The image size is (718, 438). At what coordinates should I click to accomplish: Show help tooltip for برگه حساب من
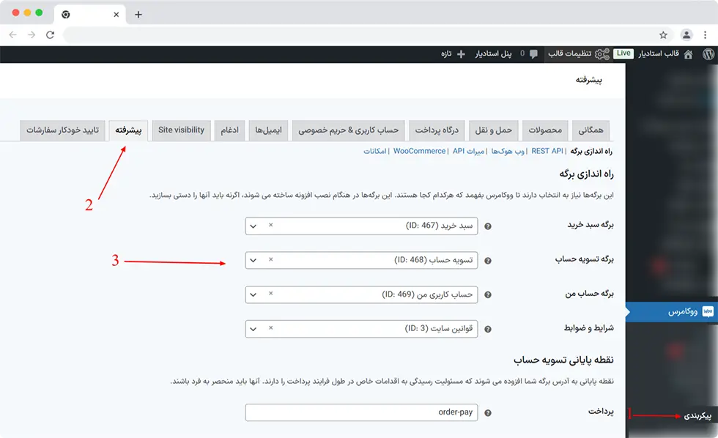tap(488, 295)
